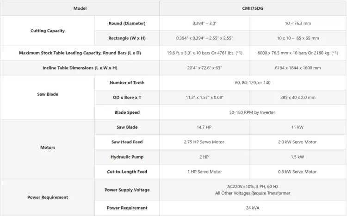Select the Motors group label
The image size is (347, 216).
47,148
